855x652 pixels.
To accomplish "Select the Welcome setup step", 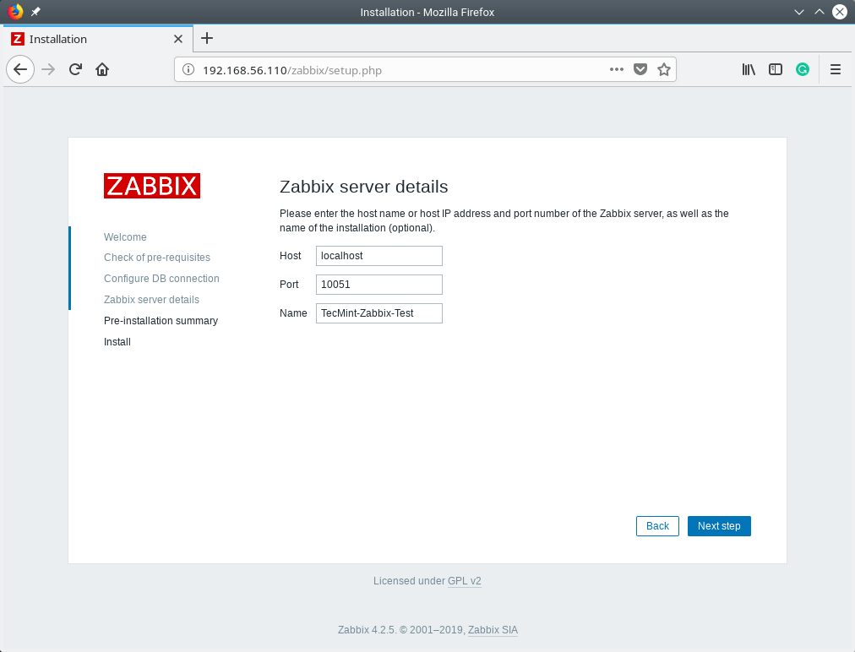I will (125, 237).
